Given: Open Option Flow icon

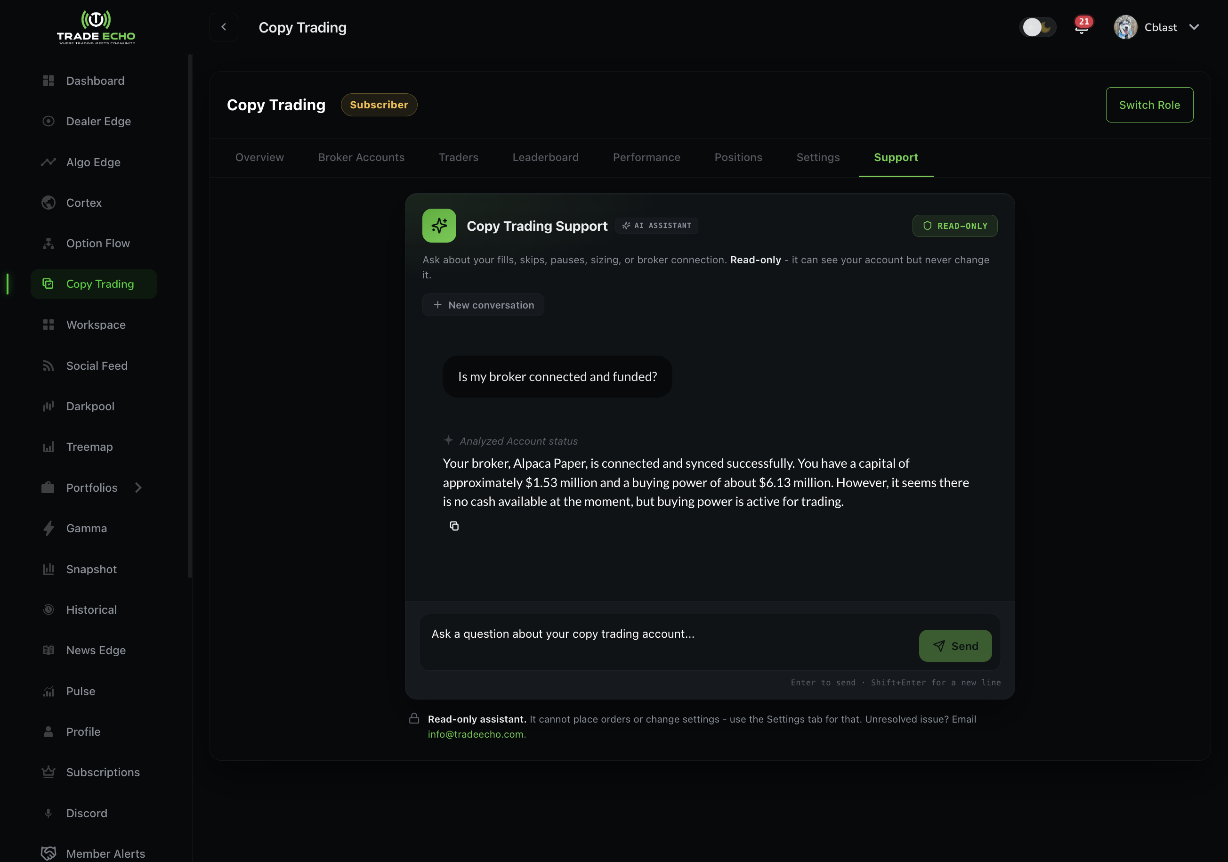Looking at the screenshot, I should (x=48, y=244).
